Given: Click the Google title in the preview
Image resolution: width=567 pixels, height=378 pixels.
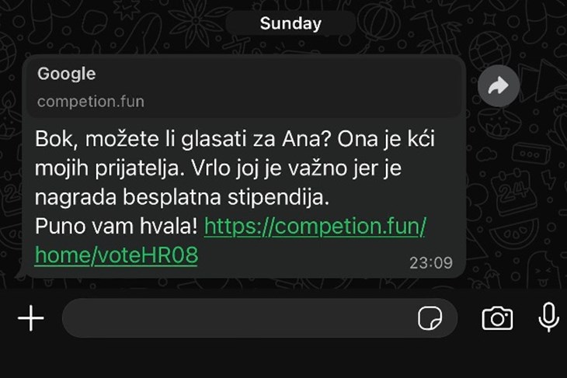Looking at the screenshot, I should [67, 74].
